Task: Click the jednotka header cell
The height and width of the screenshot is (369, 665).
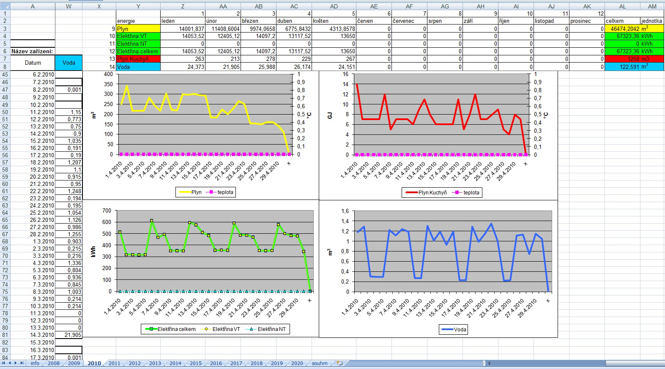Action: pyautogui.click(x=652, y=21)
